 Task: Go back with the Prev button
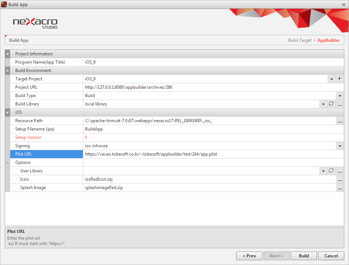[x=249, y=256]
